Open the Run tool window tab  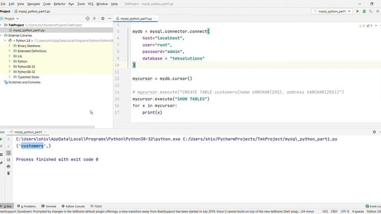pos(7,206)
